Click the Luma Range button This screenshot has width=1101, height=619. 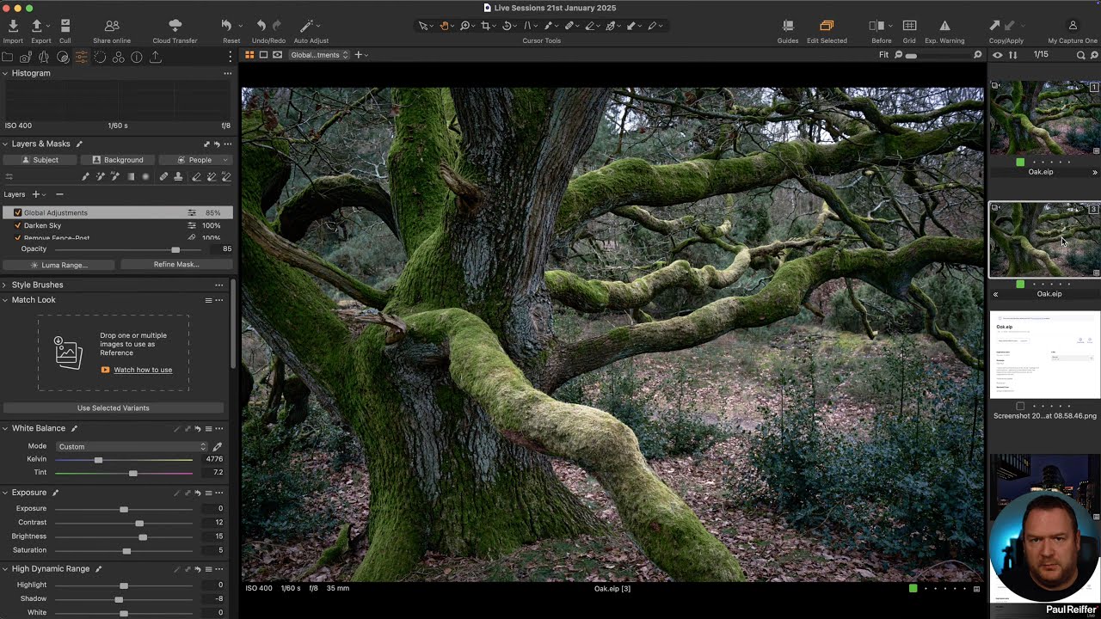point(59,265)
